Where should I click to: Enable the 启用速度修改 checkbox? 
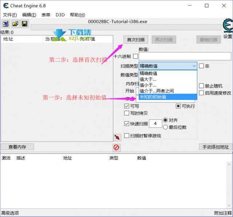201,93
